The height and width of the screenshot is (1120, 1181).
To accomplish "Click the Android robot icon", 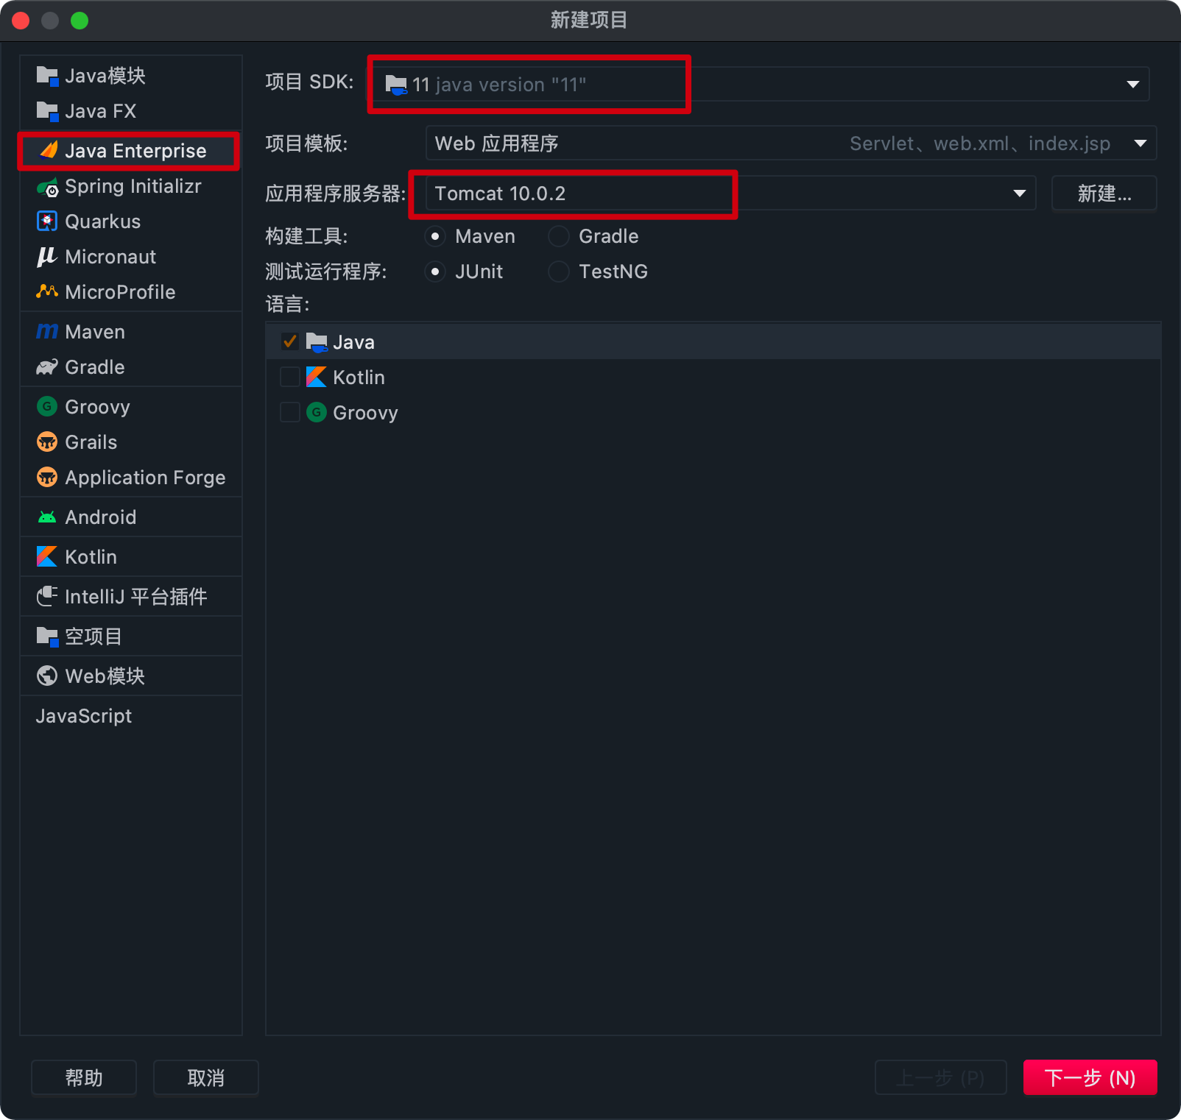I will point(47,517).
